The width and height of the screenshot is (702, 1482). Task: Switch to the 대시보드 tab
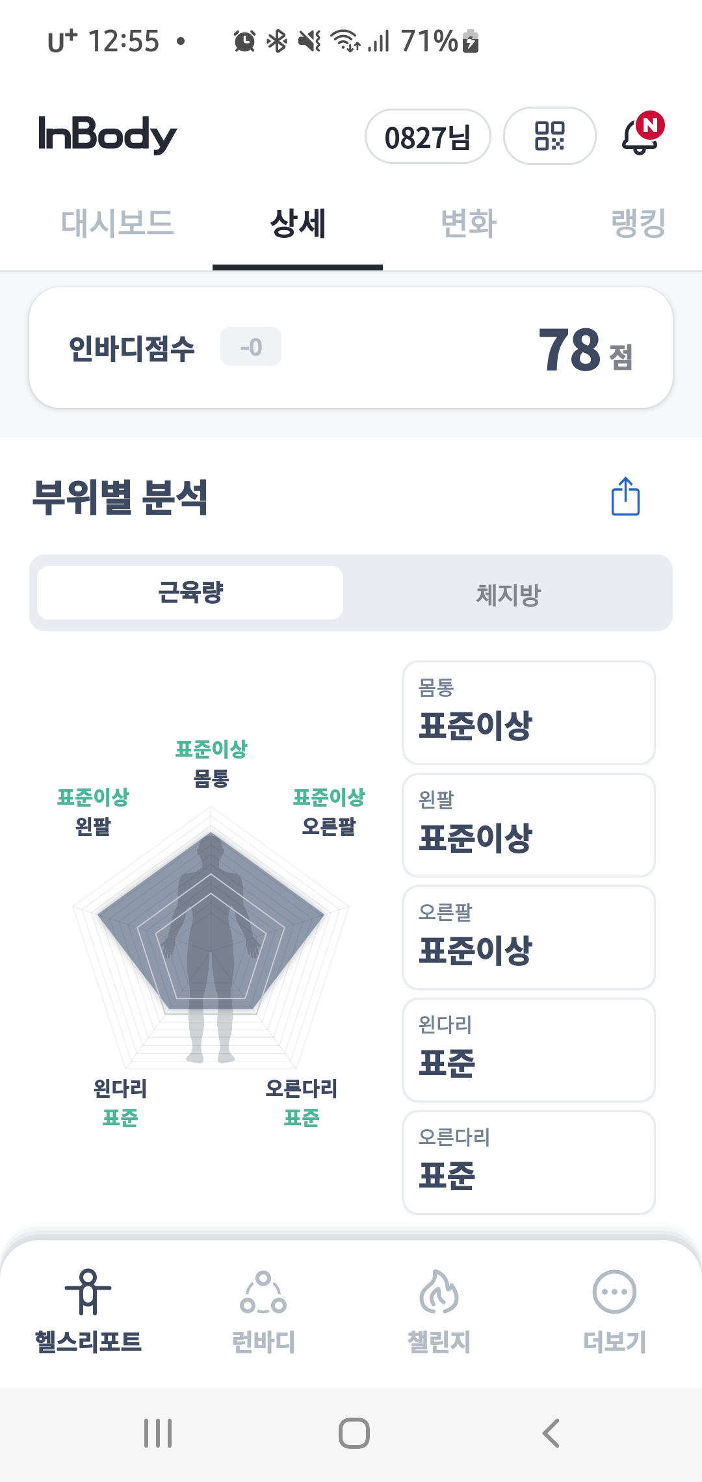point(117,224)
